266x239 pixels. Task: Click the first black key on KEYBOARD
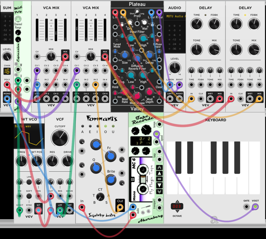(178, 157)
